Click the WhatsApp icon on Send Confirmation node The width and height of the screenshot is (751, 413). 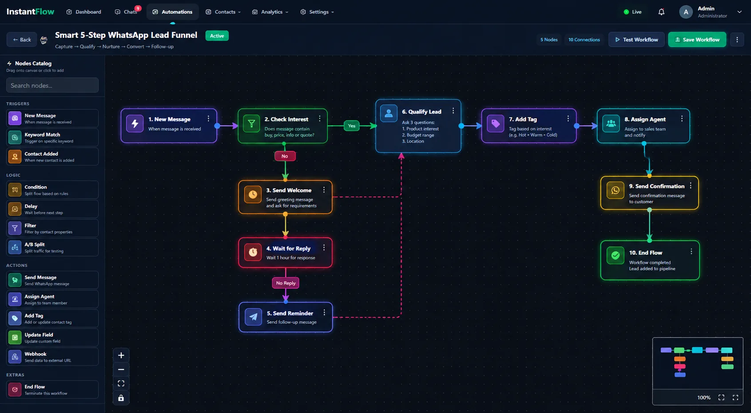[x=615, y=191]
